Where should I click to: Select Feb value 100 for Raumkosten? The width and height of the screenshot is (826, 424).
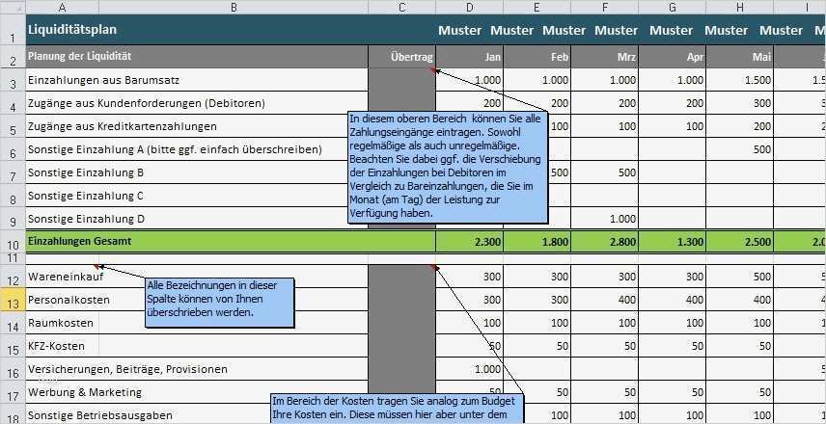click(x=537, y=323)
